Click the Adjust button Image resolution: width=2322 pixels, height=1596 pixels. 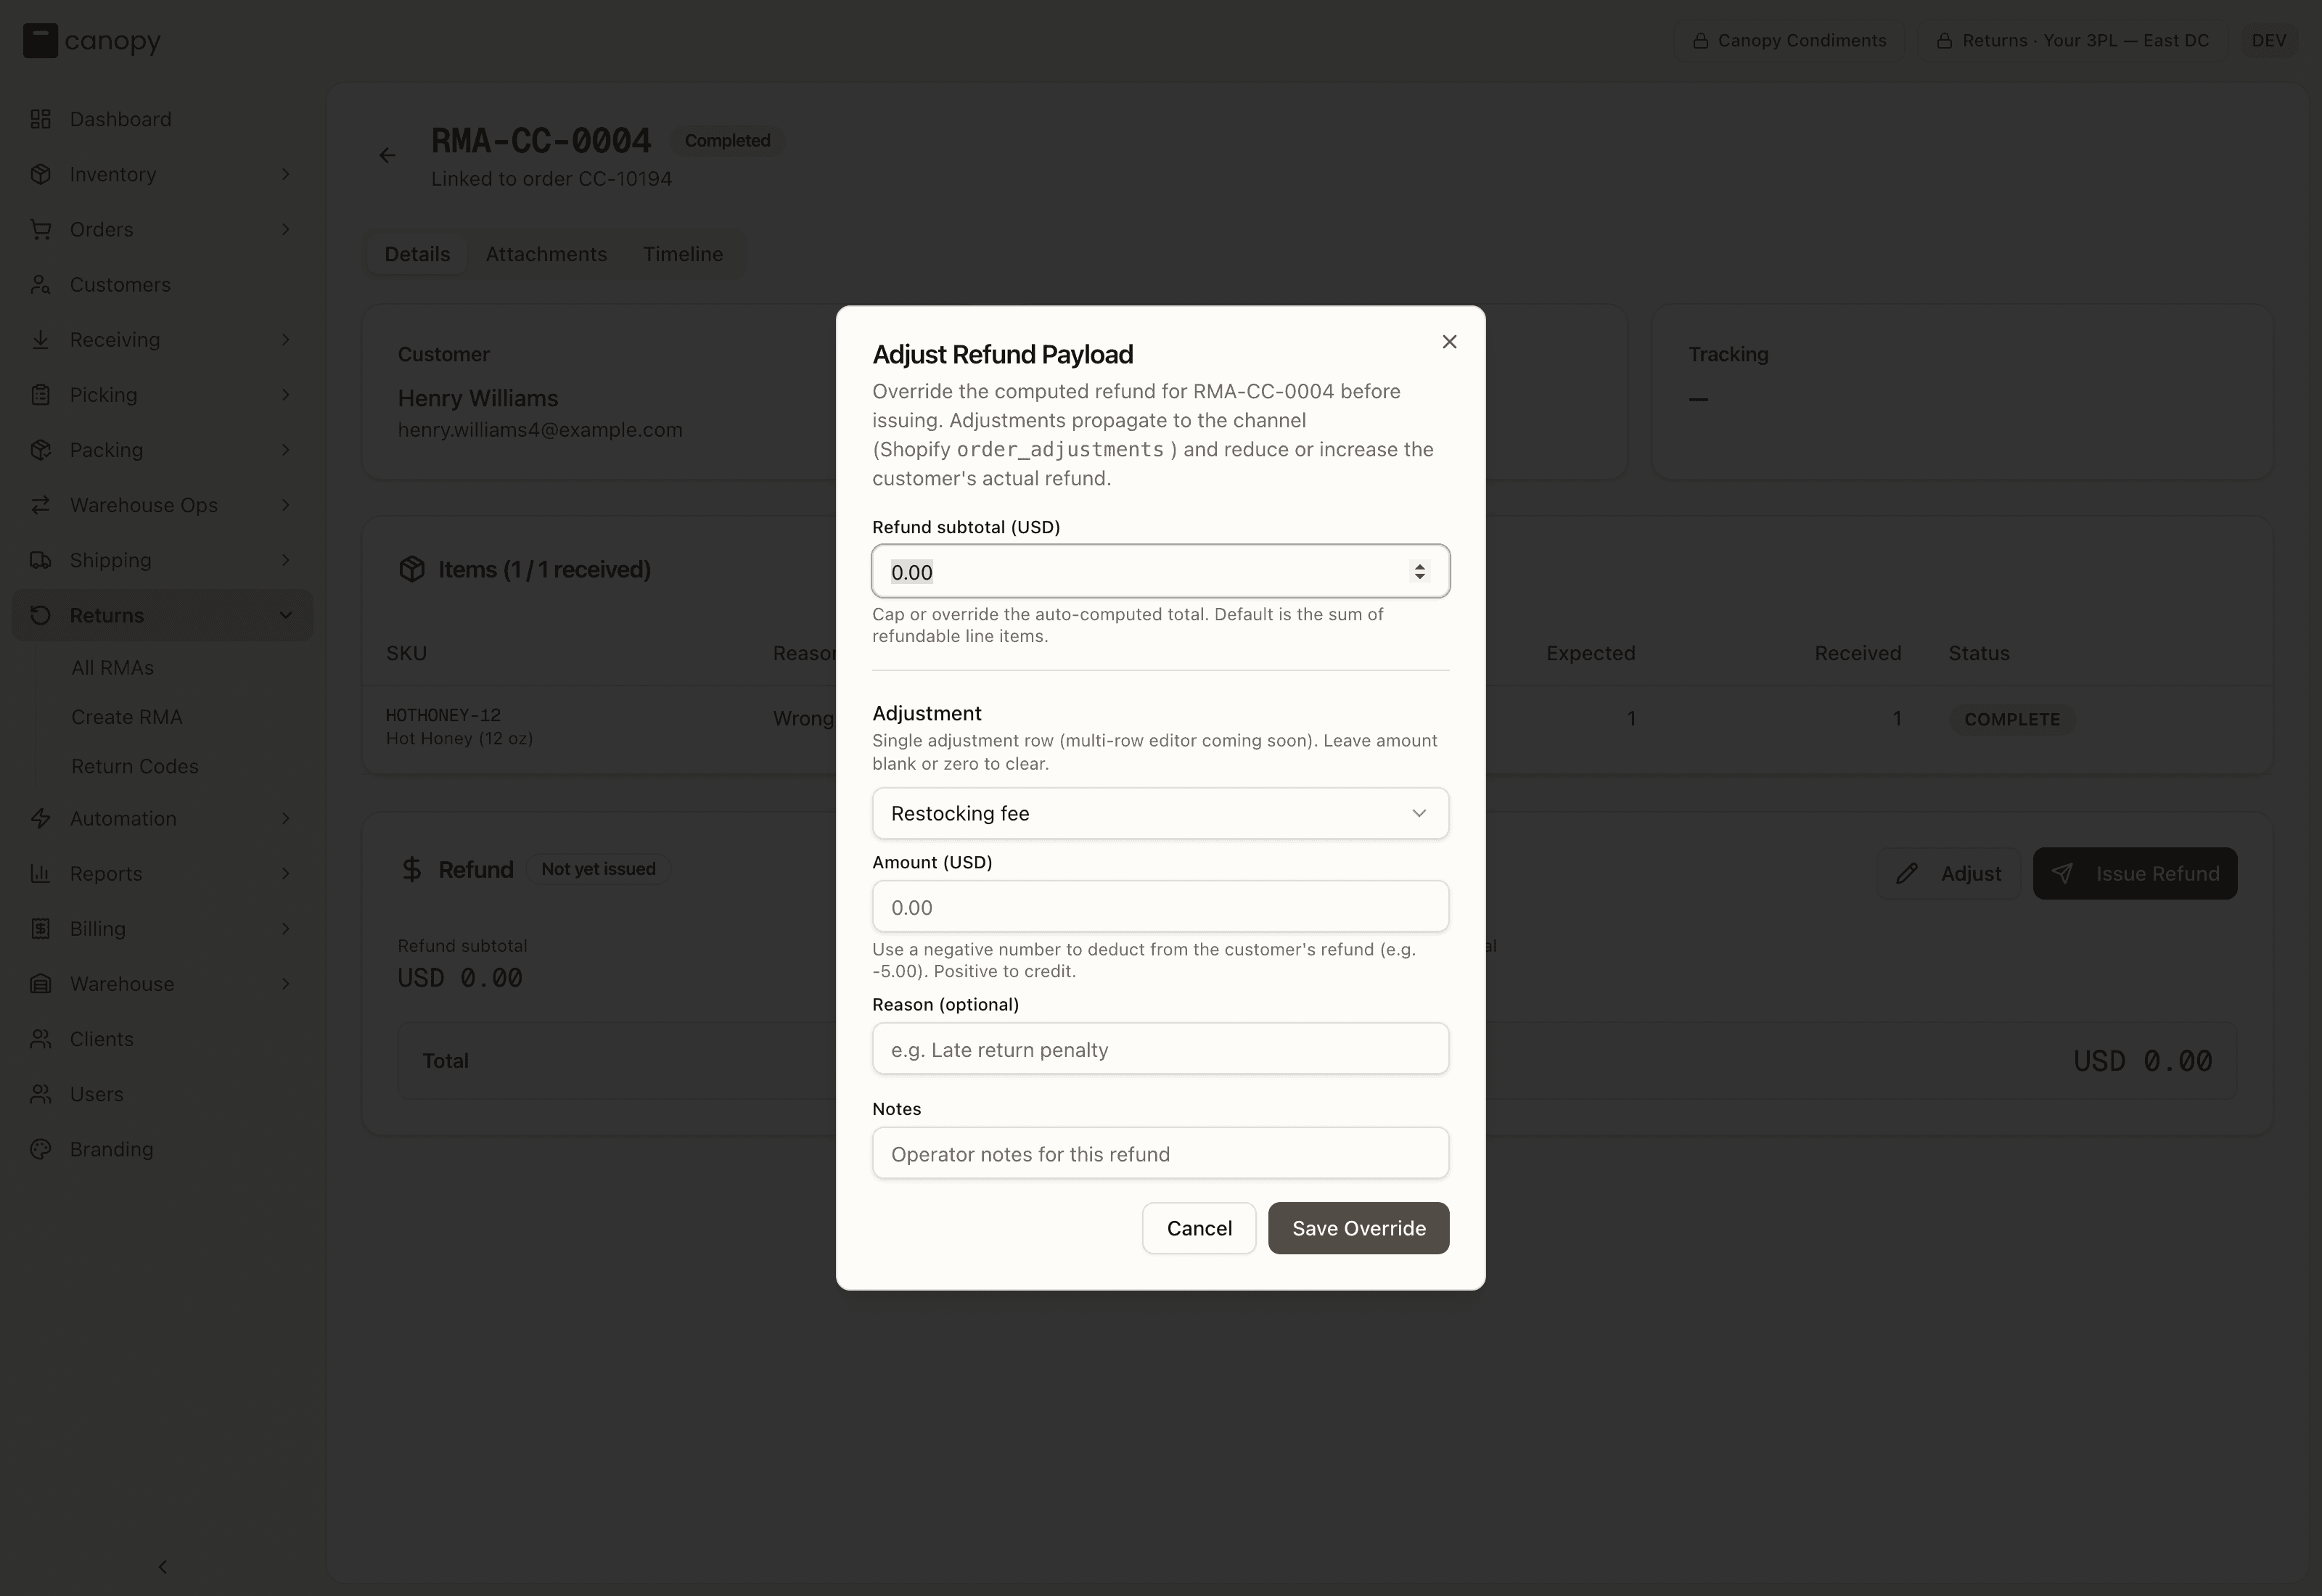click(1949, 873)
